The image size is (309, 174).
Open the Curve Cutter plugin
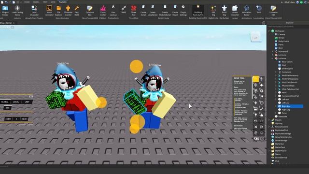[103, 11]
